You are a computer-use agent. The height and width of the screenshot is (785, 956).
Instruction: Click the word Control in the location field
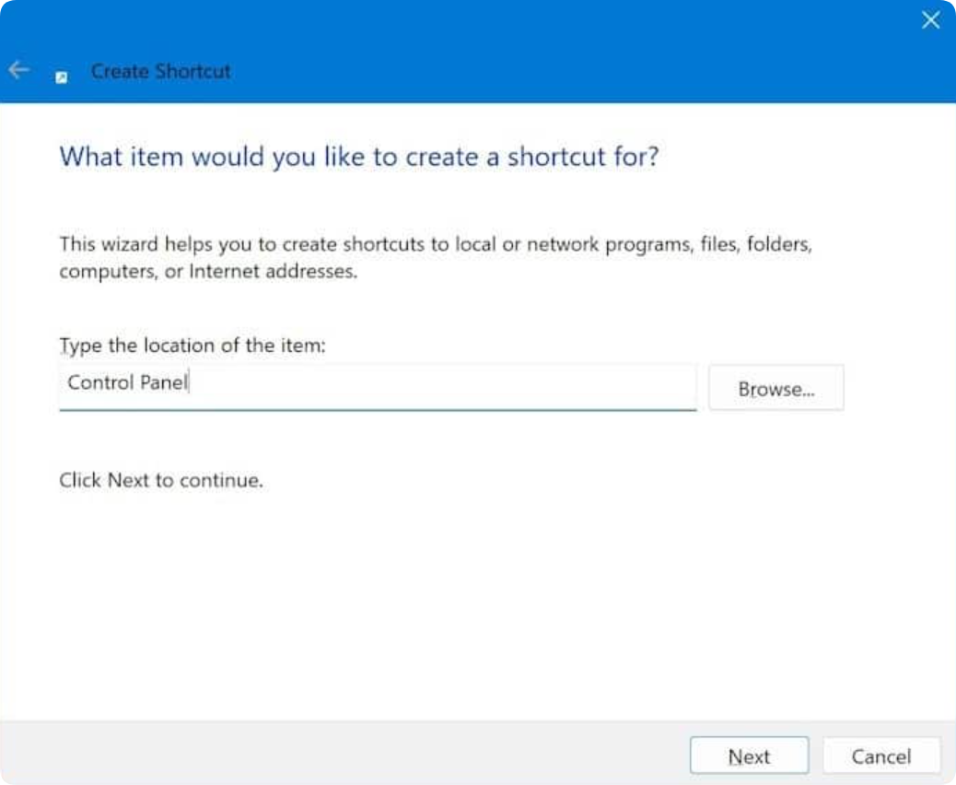coord(100,382)
